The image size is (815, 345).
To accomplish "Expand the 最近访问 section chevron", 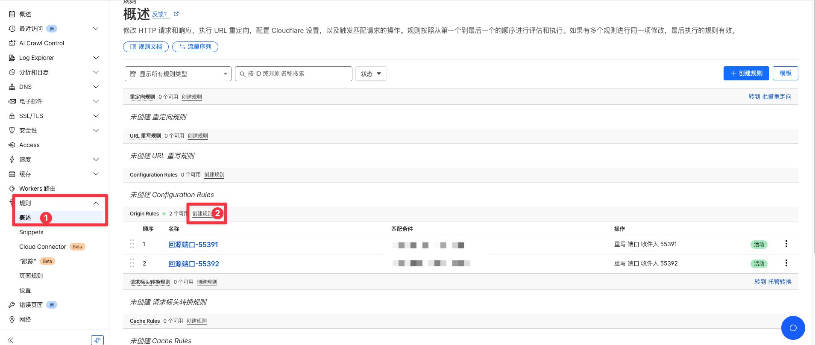I will [x=96, y=29].
